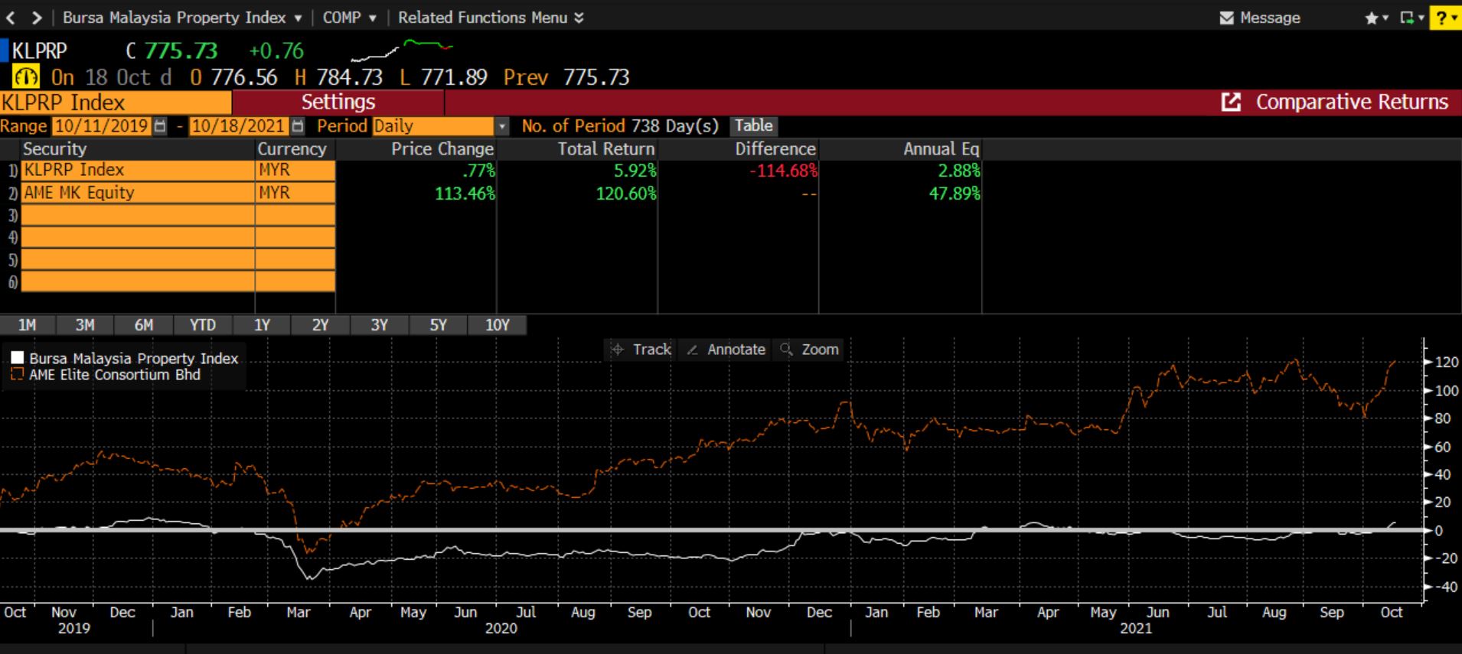Click the Difference column header
The width and height of the screenshot is (1462, 654).
pos(775,149)
